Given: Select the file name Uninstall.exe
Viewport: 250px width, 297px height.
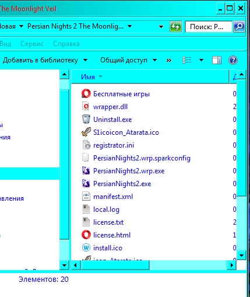Looking at the screenshot, I should [112, 120].
